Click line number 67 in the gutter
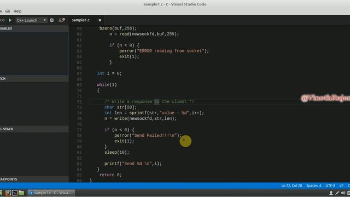This screenshot has height=197, width=350. (79, 74)
